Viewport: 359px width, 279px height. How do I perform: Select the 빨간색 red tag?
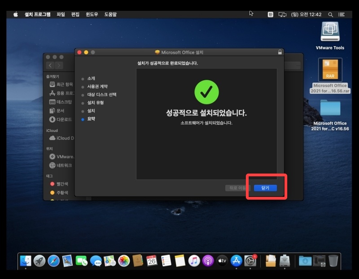[x=59, y=184]
